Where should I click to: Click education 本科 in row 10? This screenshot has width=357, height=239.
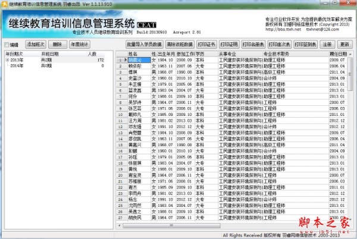point(200,115)
